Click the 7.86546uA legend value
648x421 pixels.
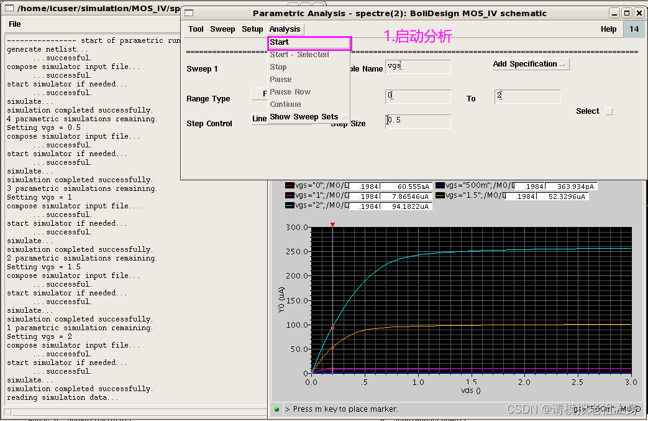pos(406,197)
